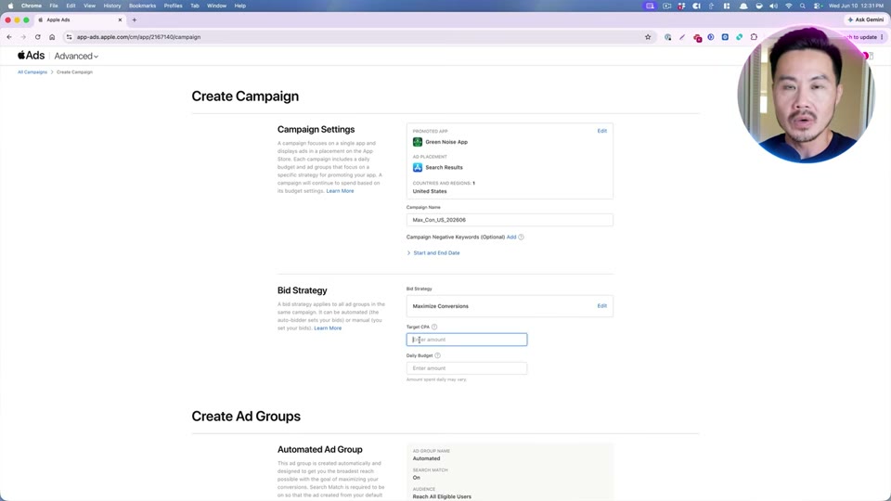Open the Advanced mode dropdown
The image size is (891, 501).
[x=76, y=57]
